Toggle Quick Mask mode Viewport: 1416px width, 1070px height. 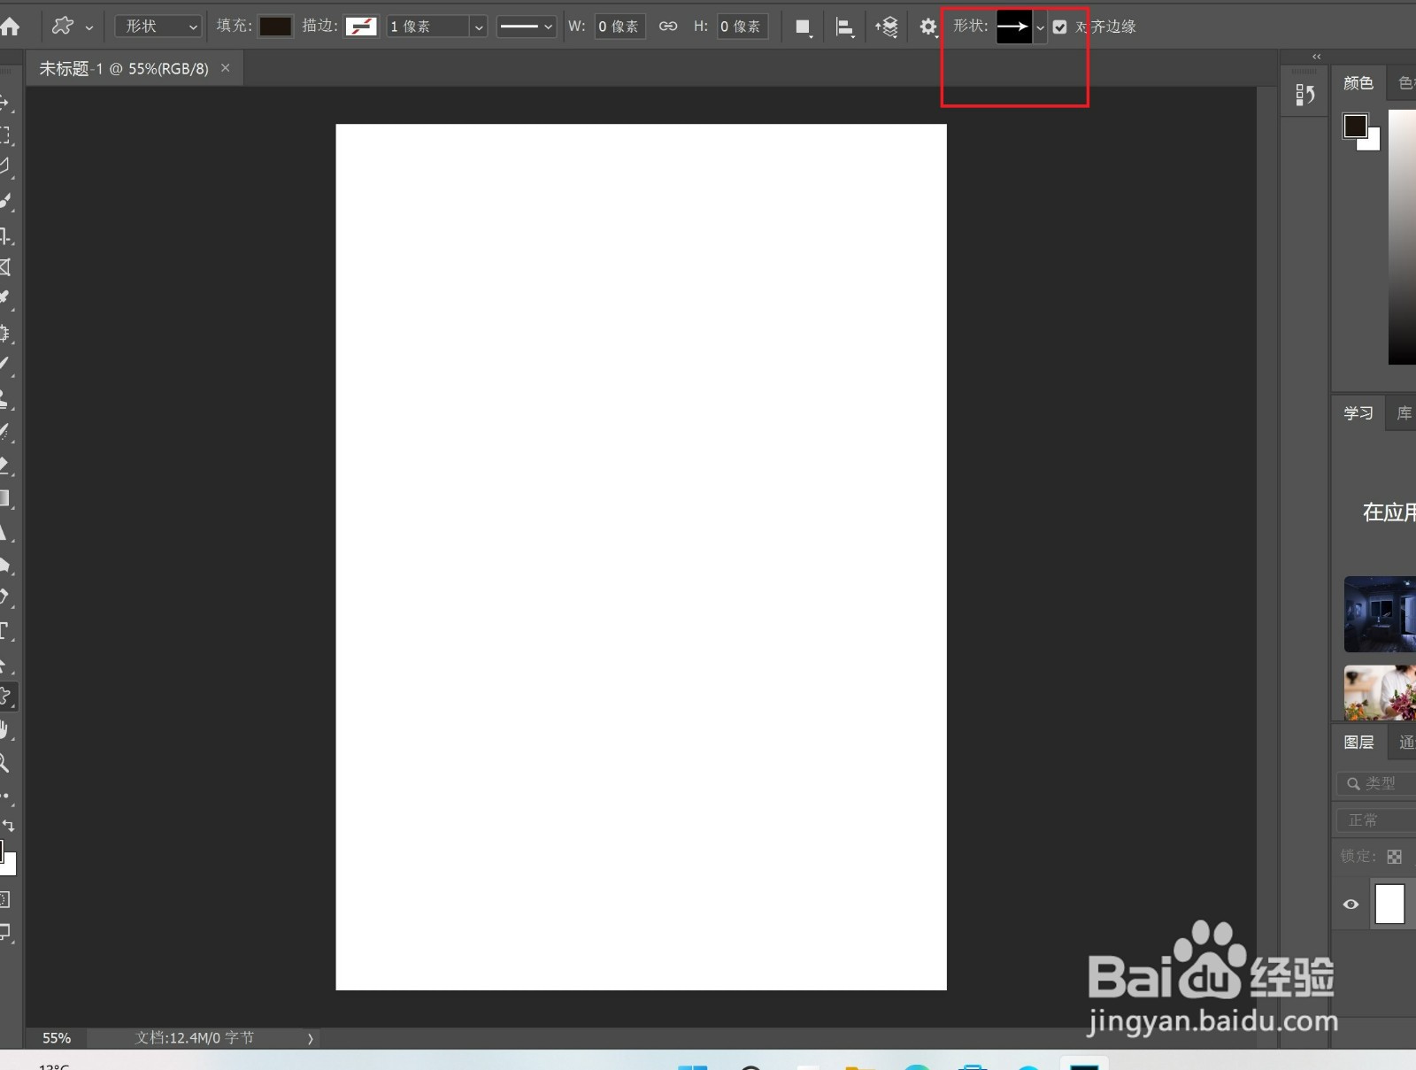[x=5, y=900]
